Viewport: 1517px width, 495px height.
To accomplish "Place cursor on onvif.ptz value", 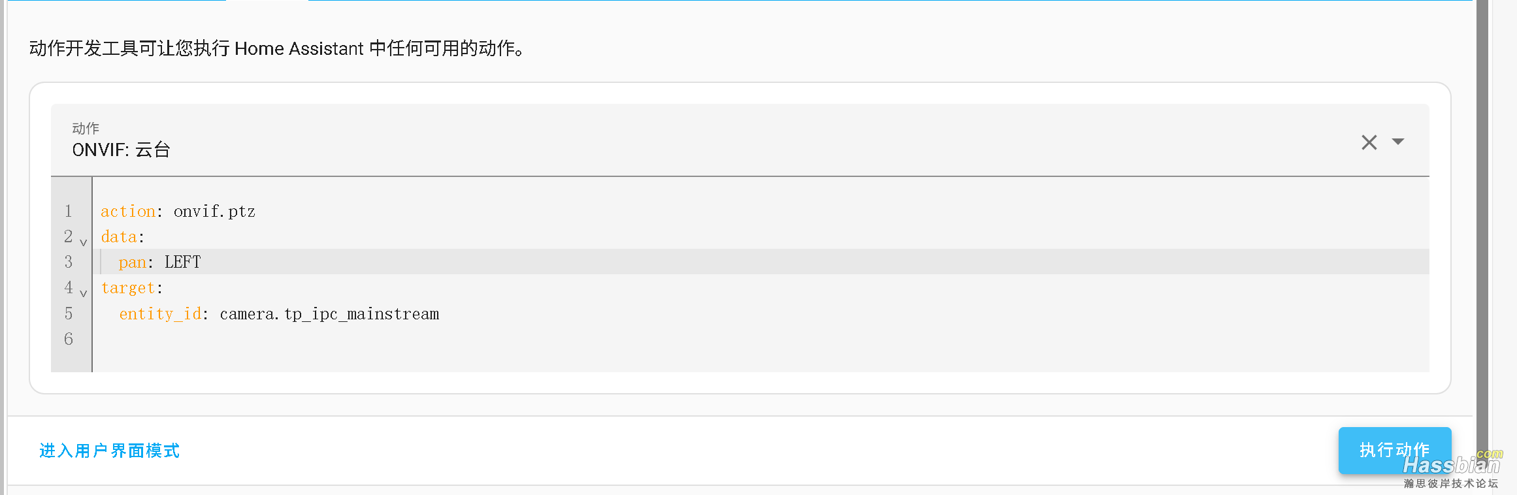I will pyautogui.click(x=214, y=212).
